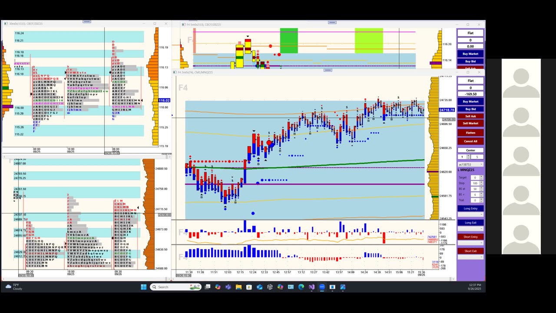
Task: Expand the dropdown under Short Entry
Action: (x=470, y=243)
